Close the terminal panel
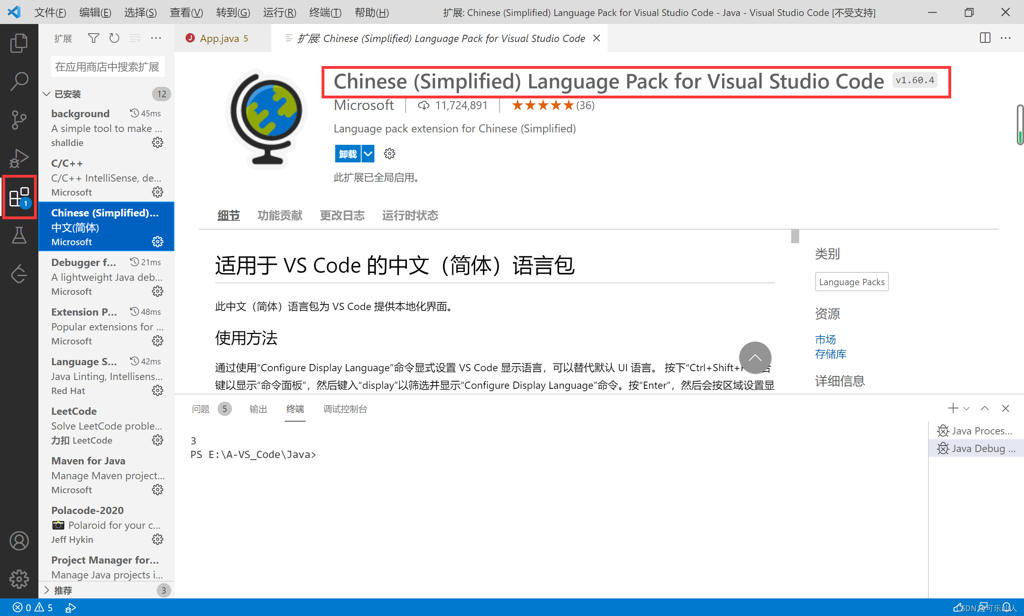Image resolution: width=1024 pixels, height=616 pixels. 1005,408
